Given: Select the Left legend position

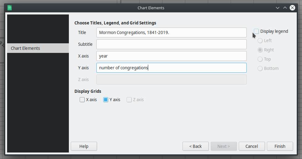Looking at the screenshot, I should (x=260, y=41).
